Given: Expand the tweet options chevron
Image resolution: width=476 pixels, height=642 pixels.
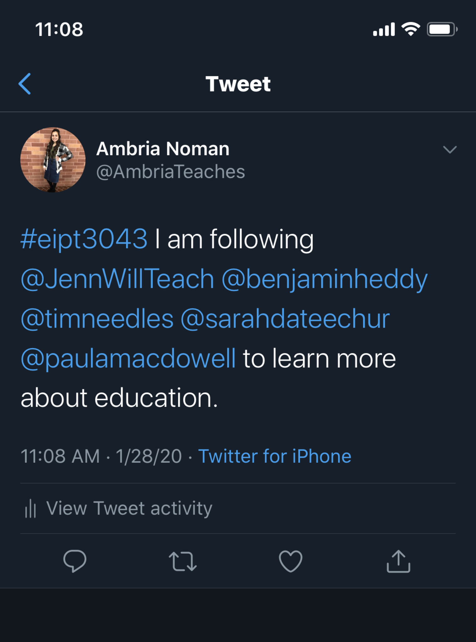Looking at the screenshot, I should [450, 150].
